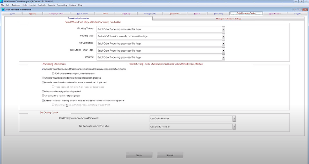Screen dimensions: 309x164
Task: Expand Bar Coding on Box Label dropdown
Action: click(234, 127)
